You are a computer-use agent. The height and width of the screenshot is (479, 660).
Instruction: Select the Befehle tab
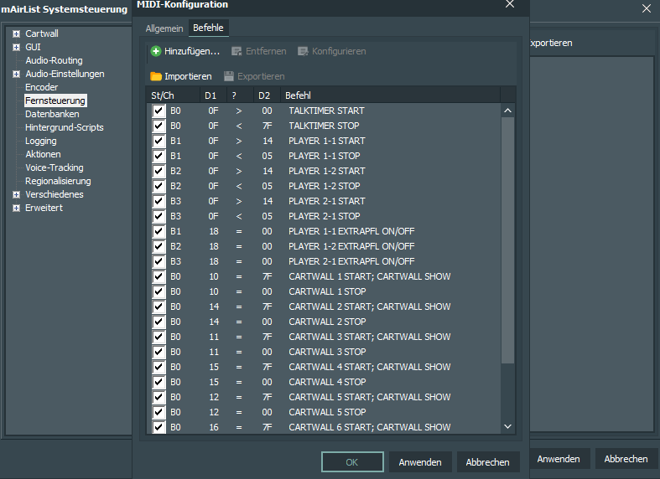point(208,28)
